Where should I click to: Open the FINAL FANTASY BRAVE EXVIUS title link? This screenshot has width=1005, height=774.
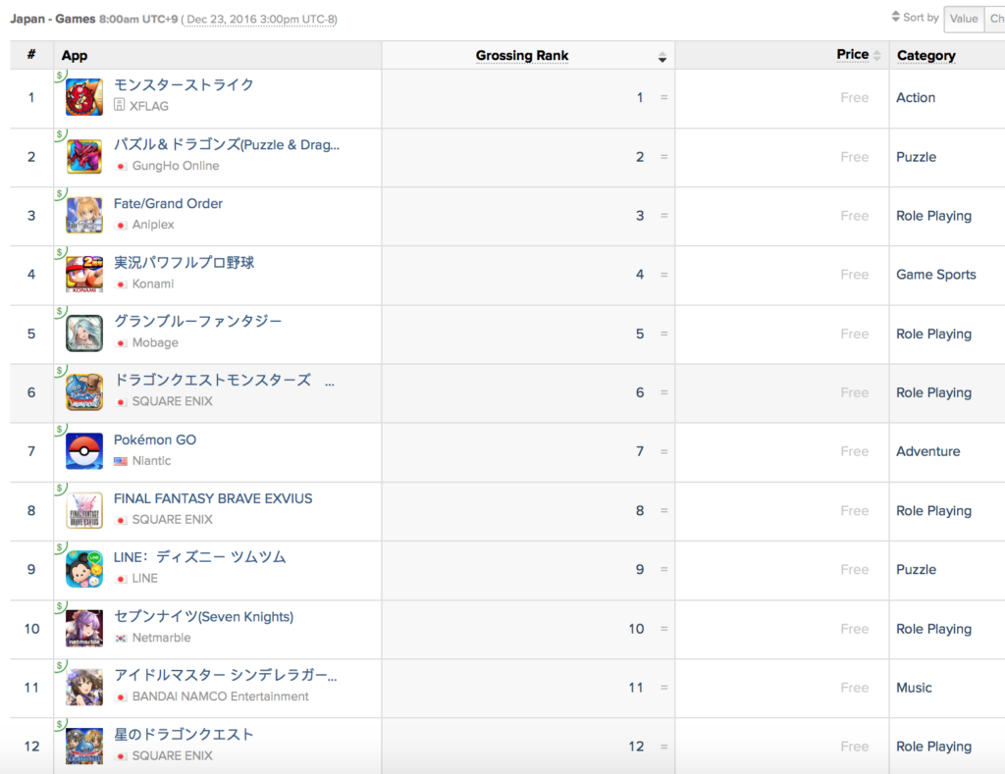pos(213,498)
